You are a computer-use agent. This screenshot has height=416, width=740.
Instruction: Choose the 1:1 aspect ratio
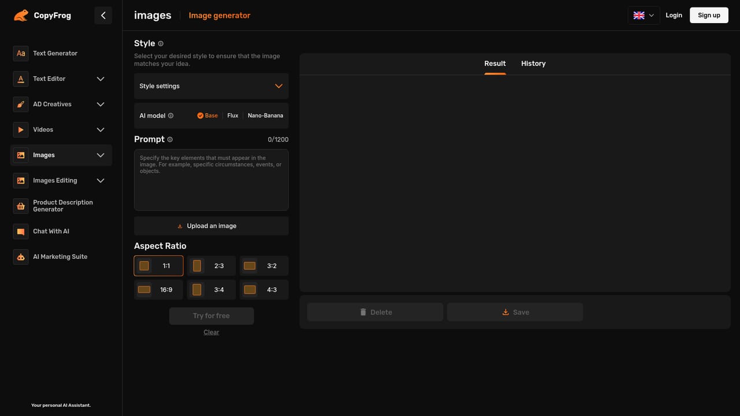click(x=158, y=266)
